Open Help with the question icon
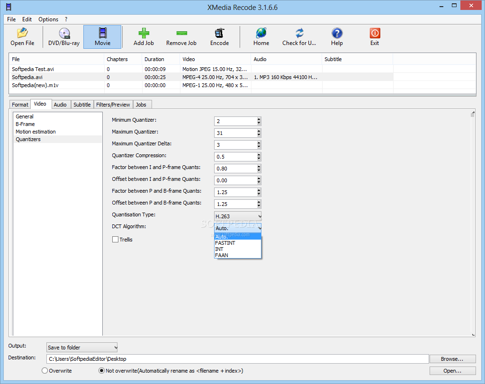 (337, 37)
